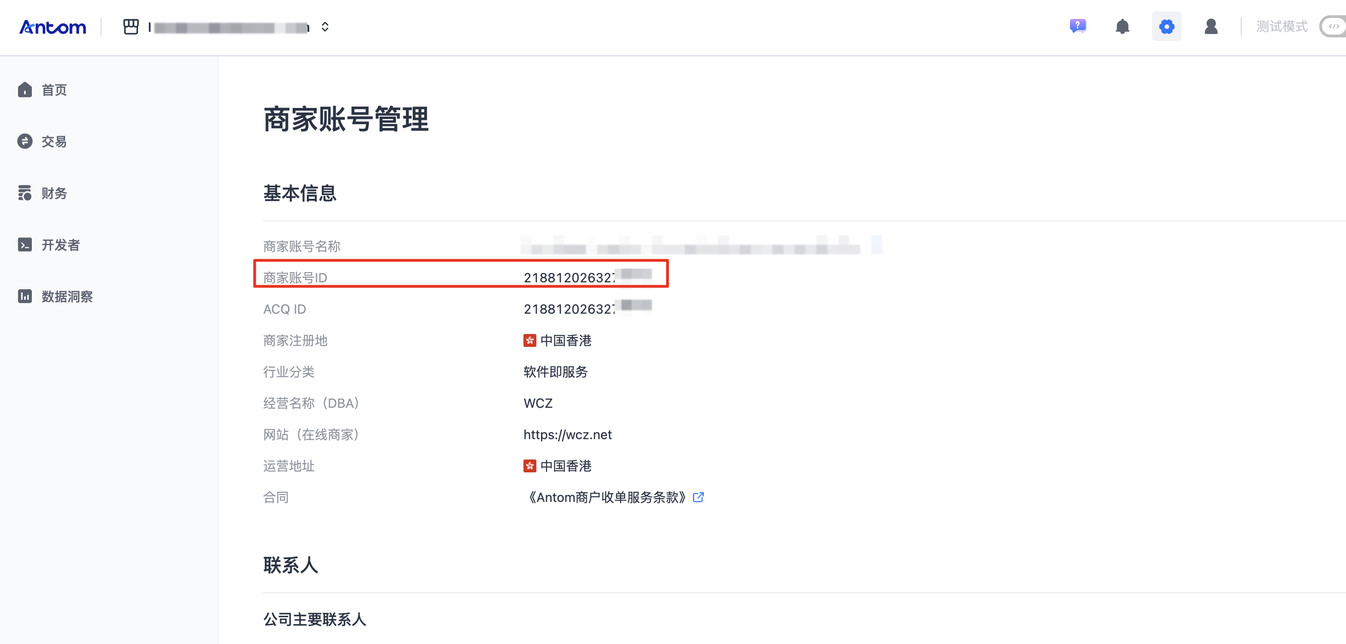Click the 测试模式 label
This screenshot has width=1346, height=644.
pos(1282,26)
